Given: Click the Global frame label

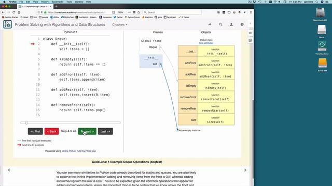Looking at the screenshot, I should point(151,41).
